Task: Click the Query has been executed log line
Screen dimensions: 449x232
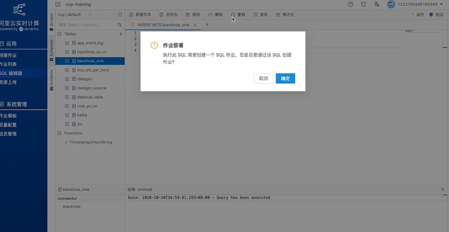Action: tap(199, 198)
